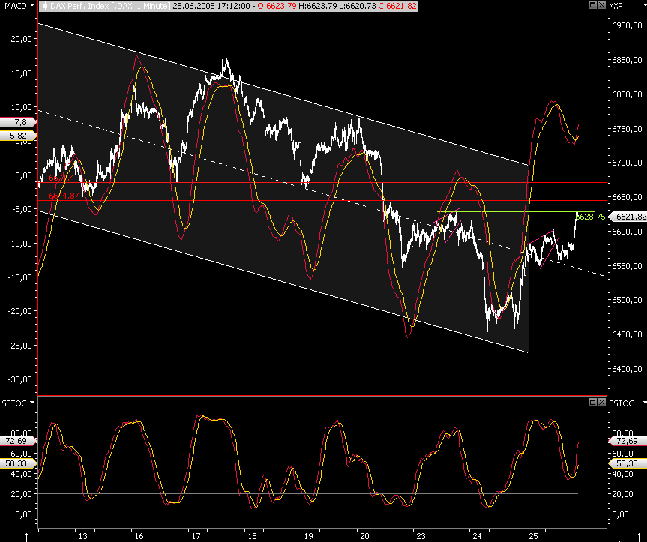This screenshot has height=542, width=647.
Task: Maximize the main DAX chart panel
Action: pyautogui.click(x=592, y=5)
